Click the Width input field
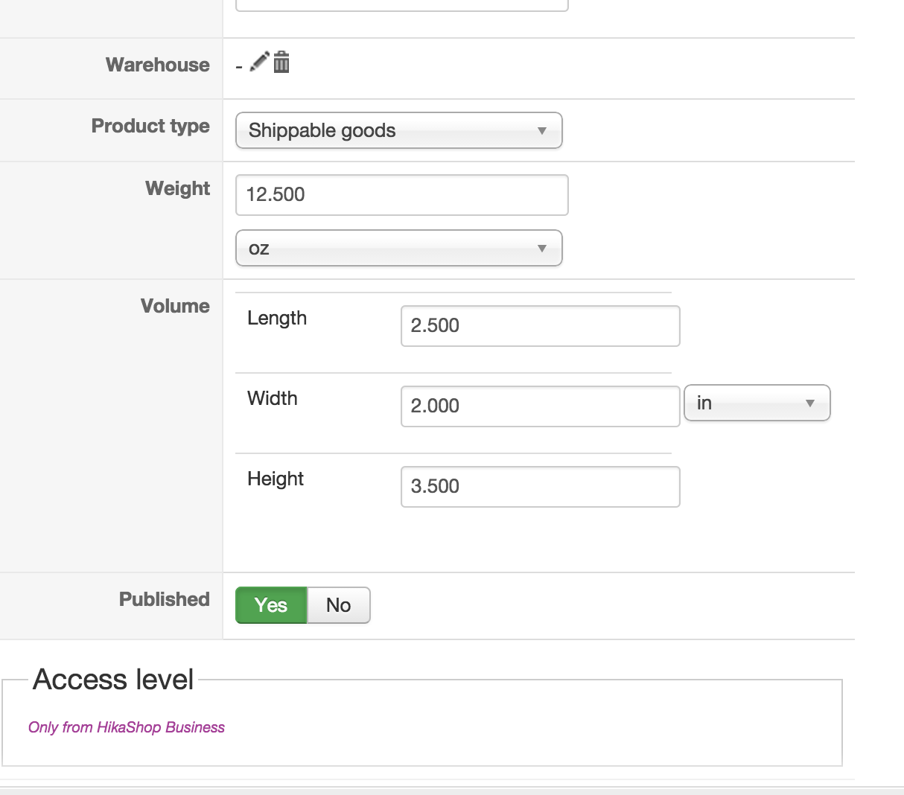Viewport: 904px width, 795px height. click(540, 406)
